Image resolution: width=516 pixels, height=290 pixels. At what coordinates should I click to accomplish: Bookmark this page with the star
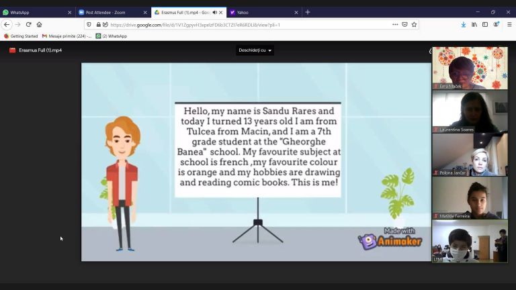coord(414,25)
